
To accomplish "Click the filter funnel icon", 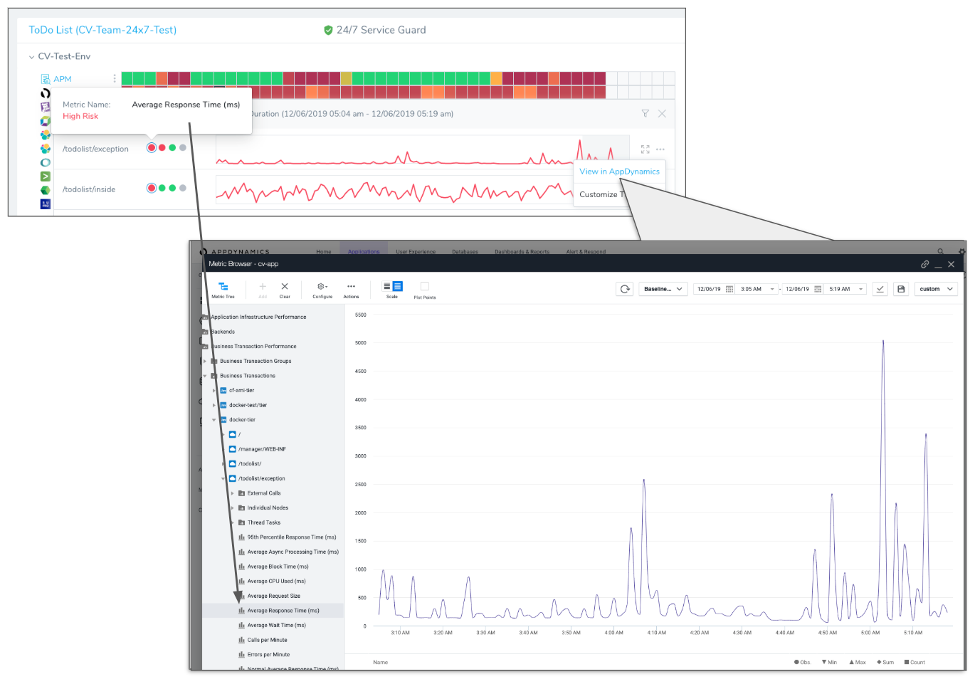I will coord(645,114).
